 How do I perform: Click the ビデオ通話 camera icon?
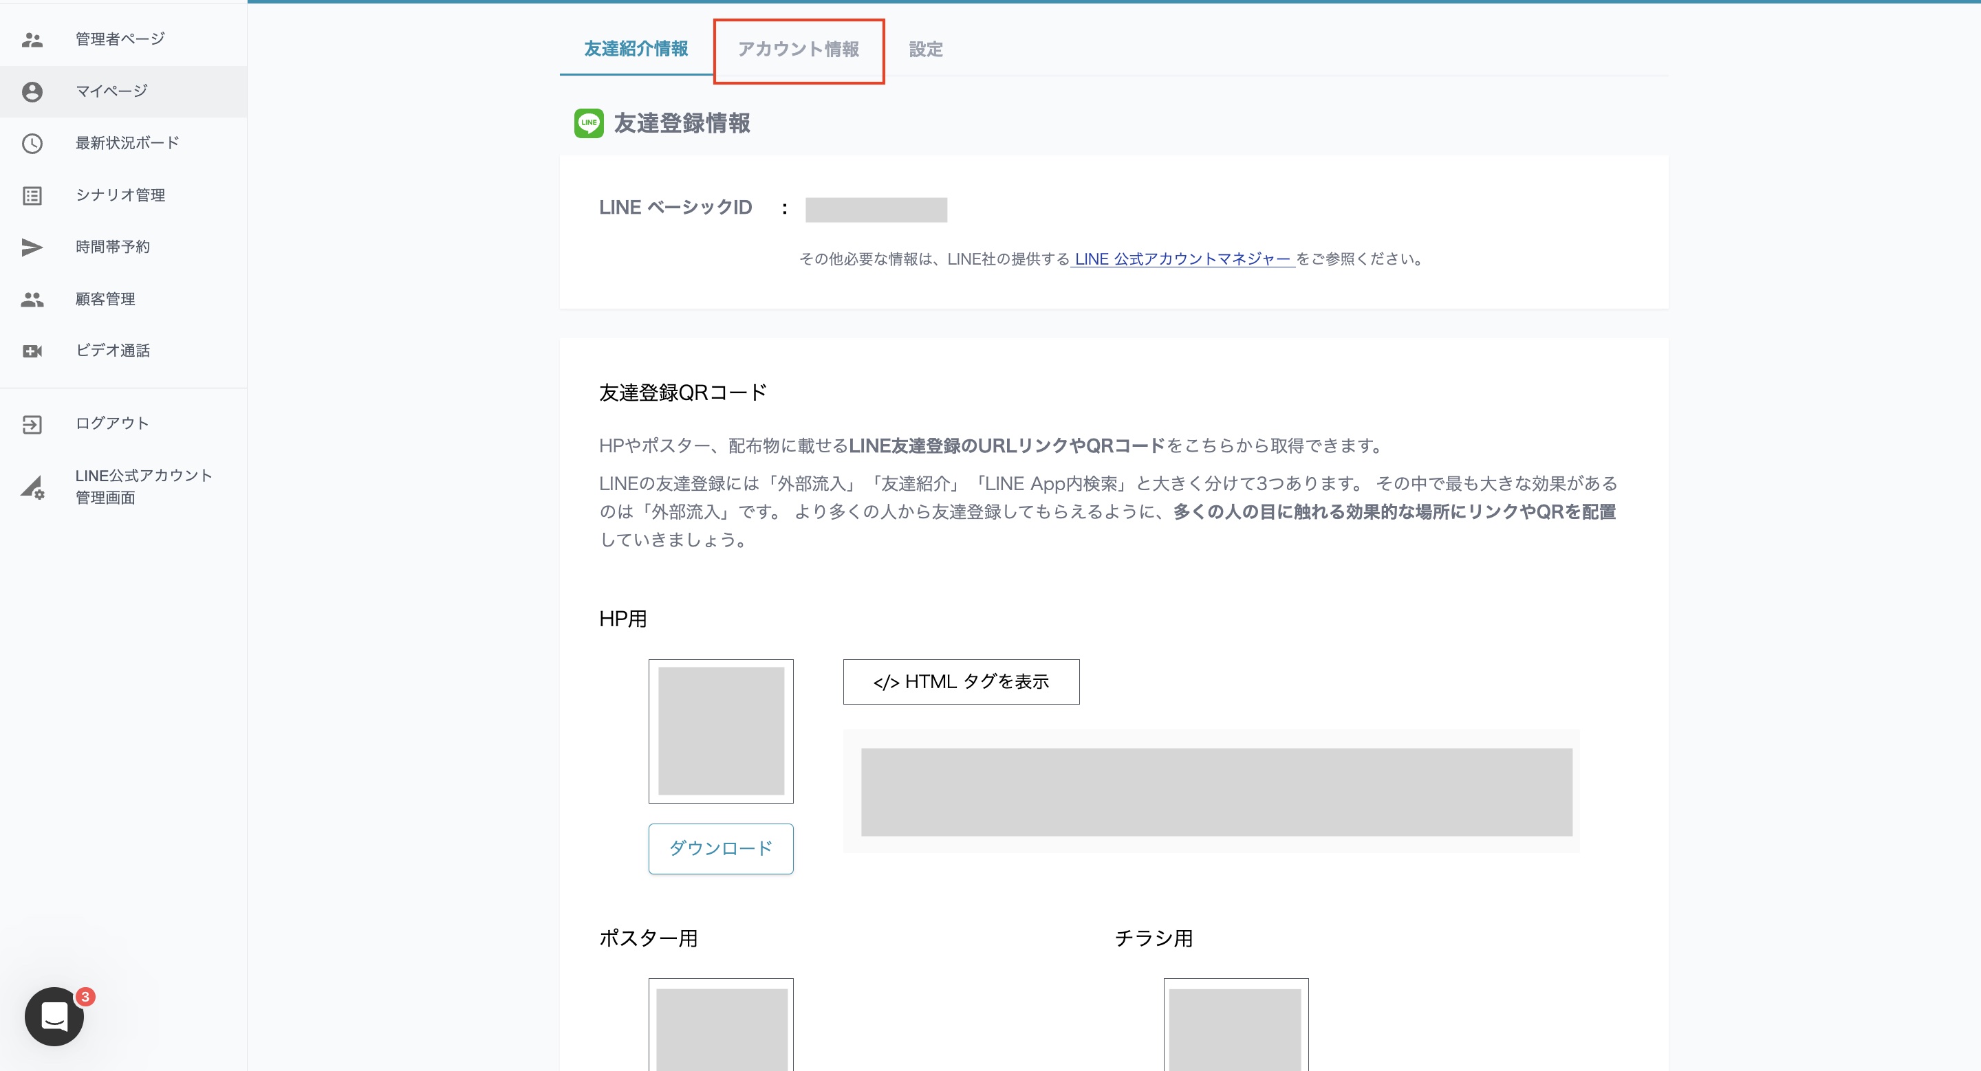pos(32,351)
